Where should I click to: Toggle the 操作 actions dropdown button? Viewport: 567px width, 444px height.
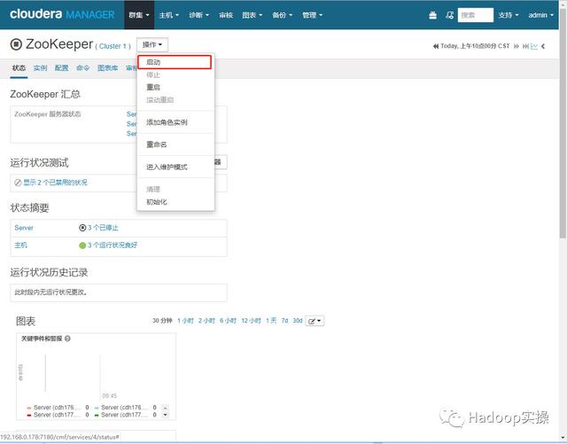click(152, 45)
